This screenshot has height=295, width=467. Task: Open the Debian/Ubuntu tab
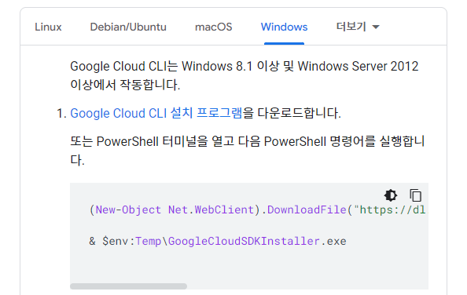tap(128, 27)
